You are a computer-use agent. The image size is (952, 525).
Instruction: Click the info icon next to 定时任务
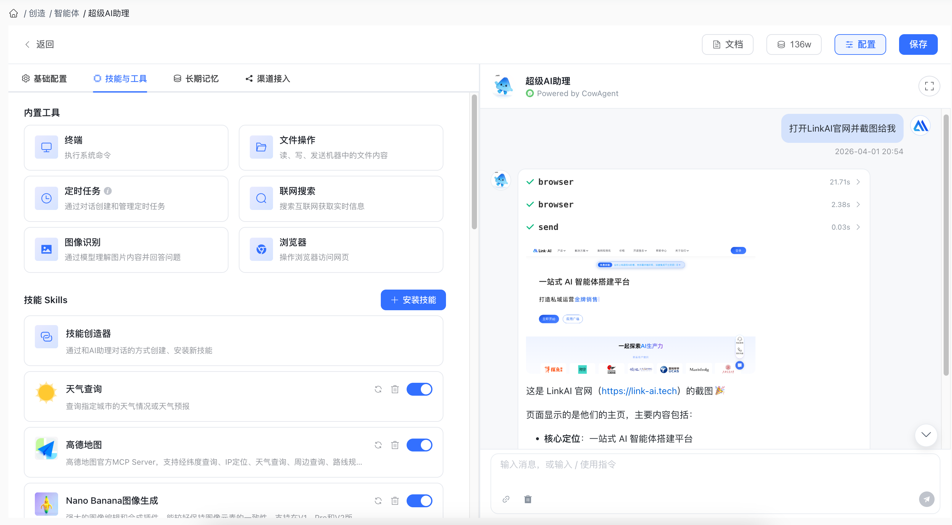point(108,191)
